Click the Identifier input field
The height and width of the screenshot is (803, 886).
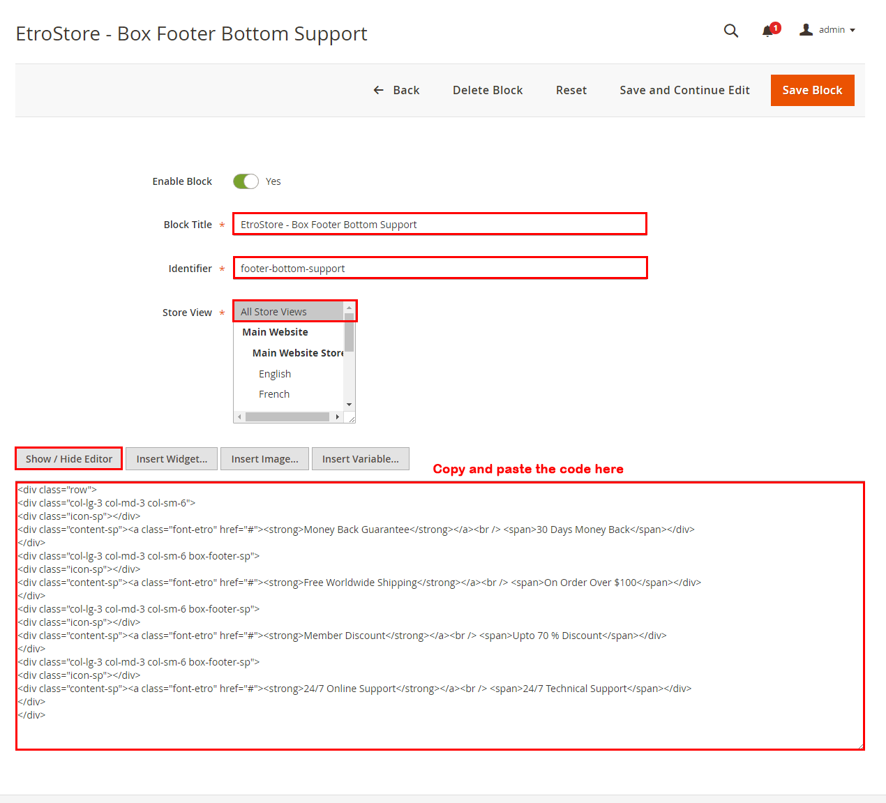pyautogui.click(x=440, y=269)
